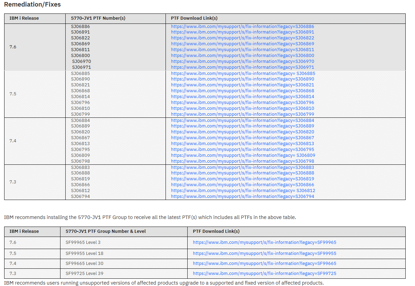Click the SJ06800 download link
415x286 pixels.
pos(242,56)
